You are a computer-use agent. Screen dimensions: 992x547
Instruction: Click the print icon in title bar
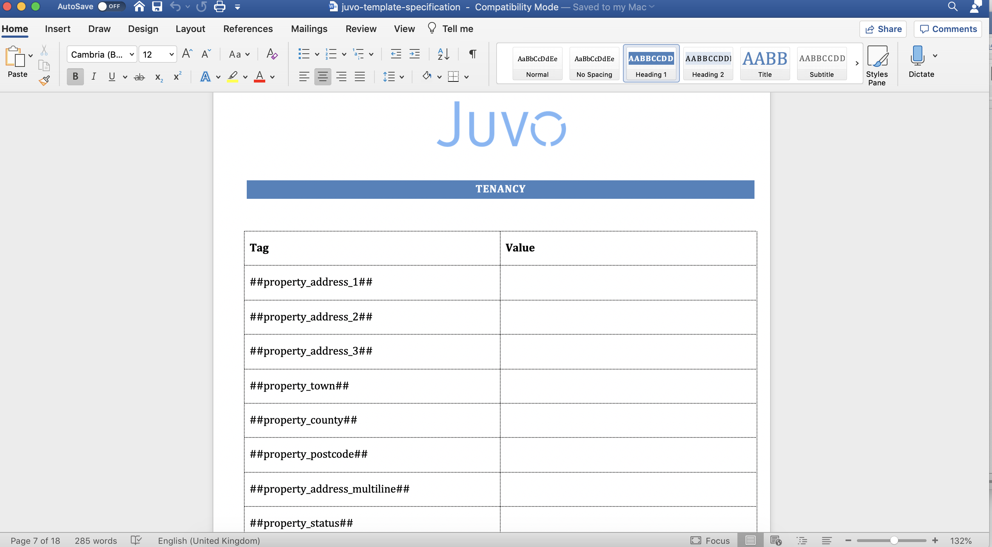click(x=219, y=6)
